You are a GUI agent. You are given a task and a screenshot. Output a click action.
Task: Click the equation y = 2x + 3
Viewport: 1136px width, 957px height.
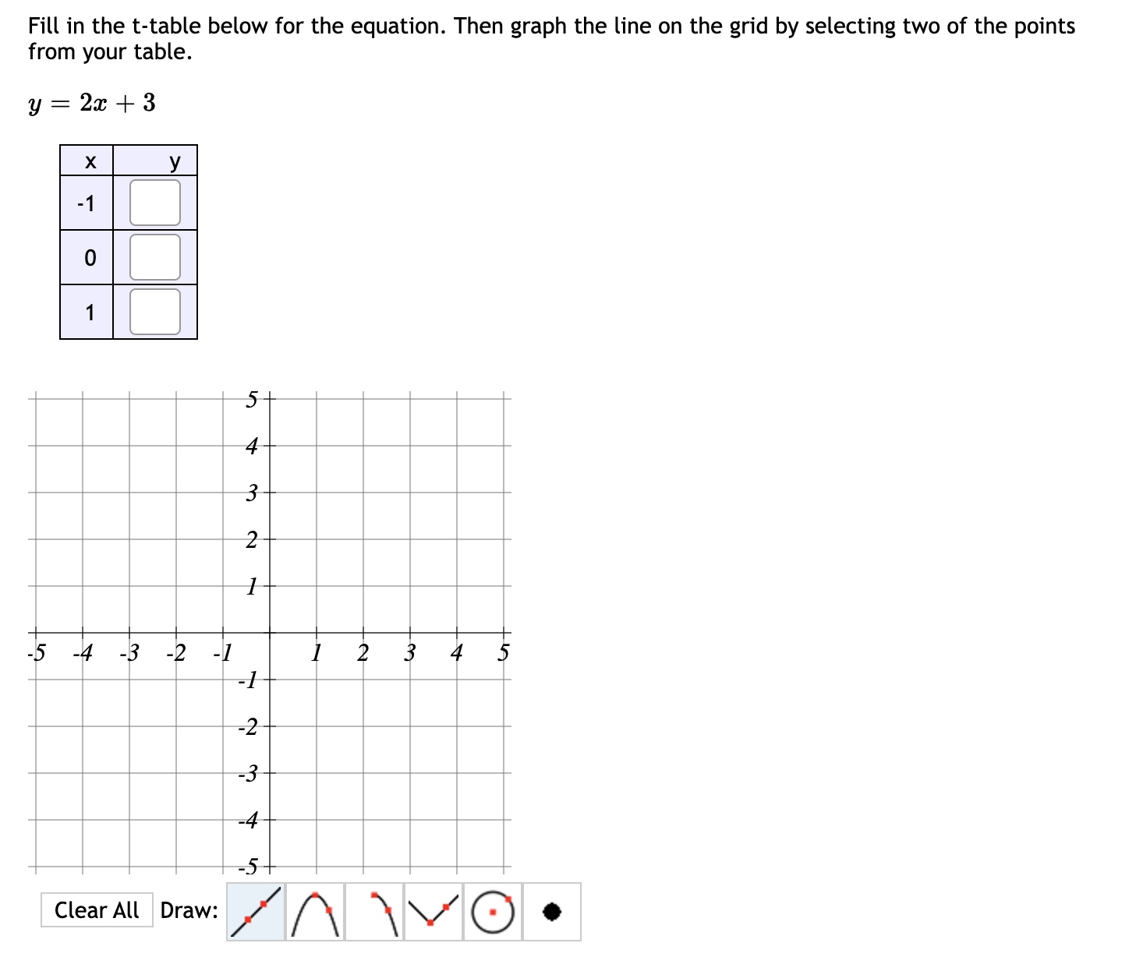coord(90,102)
